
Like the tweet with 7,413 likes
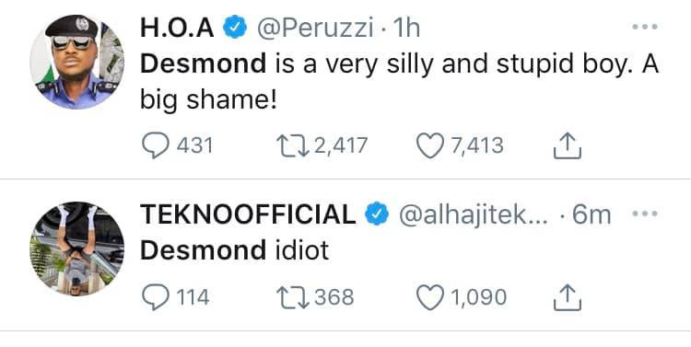coord(429,145)
